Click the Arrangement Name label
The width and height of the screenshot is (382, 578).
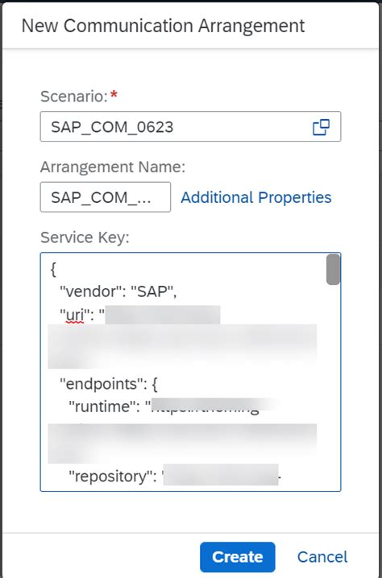[113, 167]
